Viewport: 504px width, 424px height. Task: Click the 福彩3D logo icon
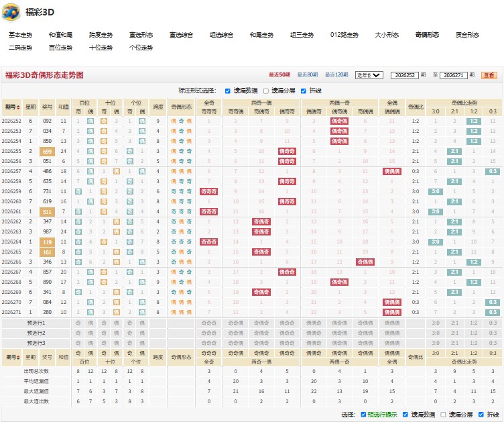(x=11, y=12)
